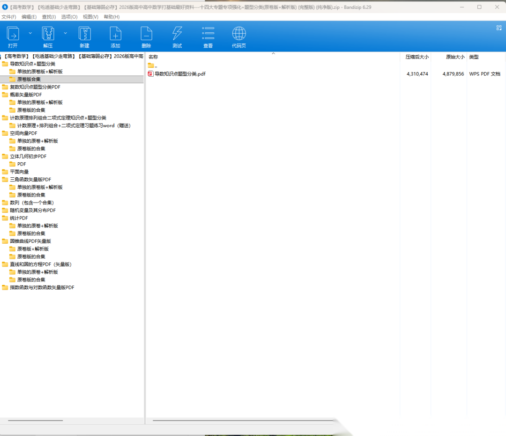Viewport: 506px width, 436px height.
Task: Sort by the 压缩后大小 column header
Action: 417,57
